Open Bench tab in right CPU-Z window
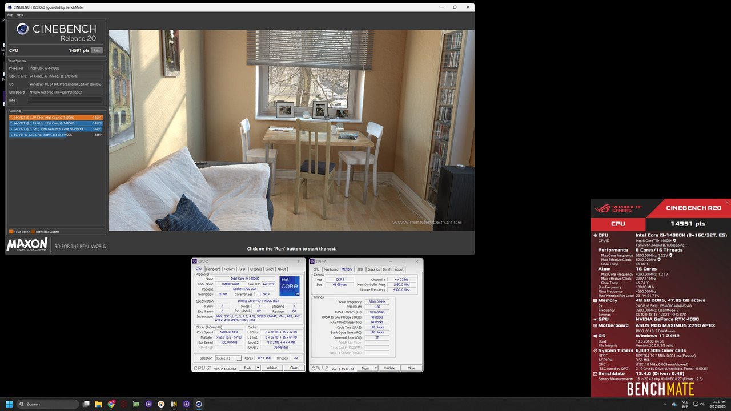The image size is (731, 411). (x=387, y=269)
